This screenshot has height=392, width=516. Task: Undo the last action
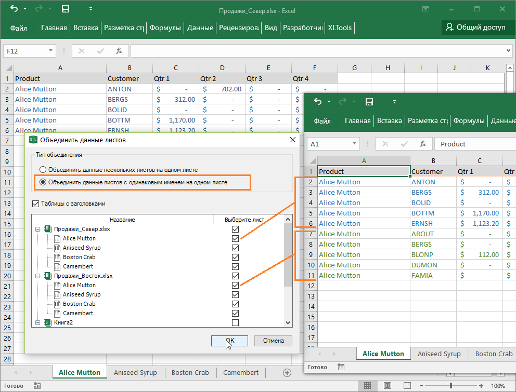click(x=13, y=9)
